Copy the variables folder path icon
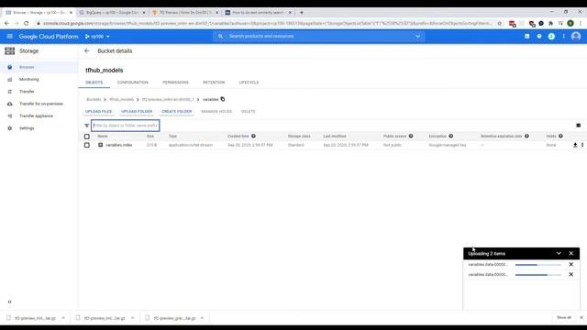The height and width of the screenshot is (330, 587). [x=223, y=99]
